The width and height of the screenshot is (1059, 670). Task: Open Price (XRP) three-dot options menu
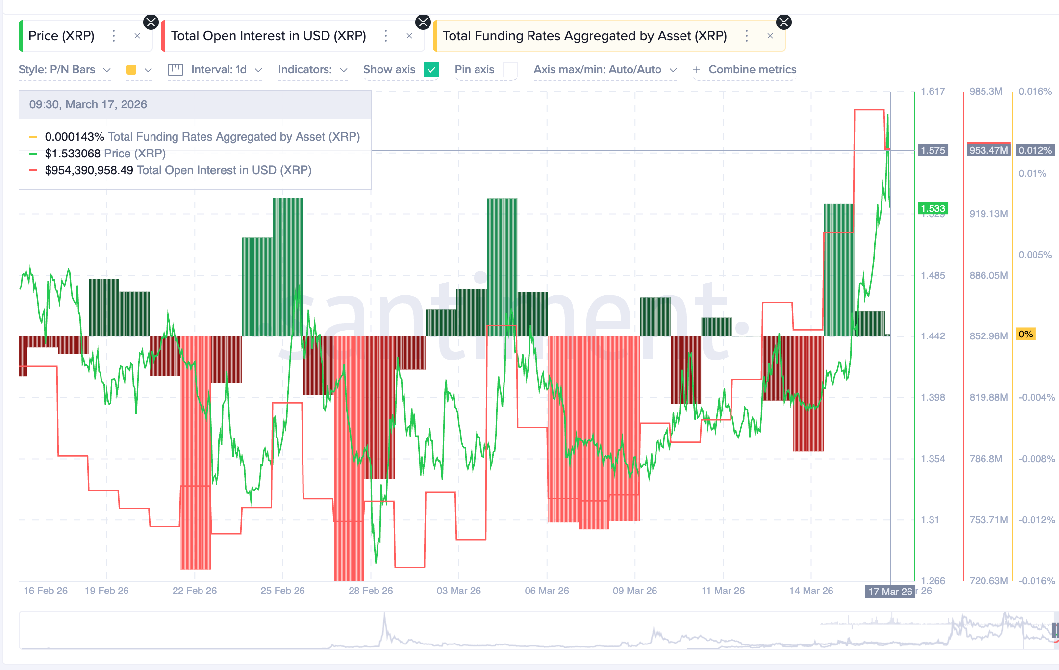point(114,36)
